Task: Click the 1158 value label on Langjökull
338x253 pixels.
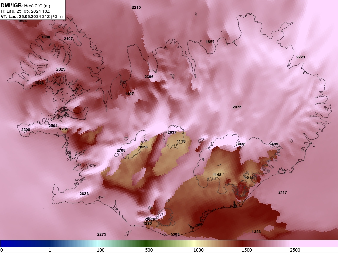Action: point(143,147)
